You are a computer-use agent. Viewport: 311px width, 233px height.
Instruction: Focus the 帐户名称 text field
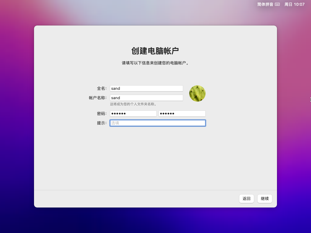(146, 98)
